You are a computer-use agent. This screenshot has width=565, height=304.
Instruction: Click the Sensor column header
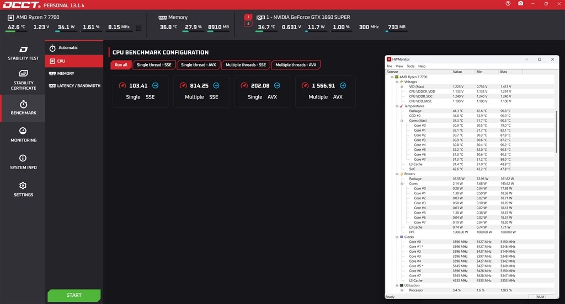click(x=418, y=72)
